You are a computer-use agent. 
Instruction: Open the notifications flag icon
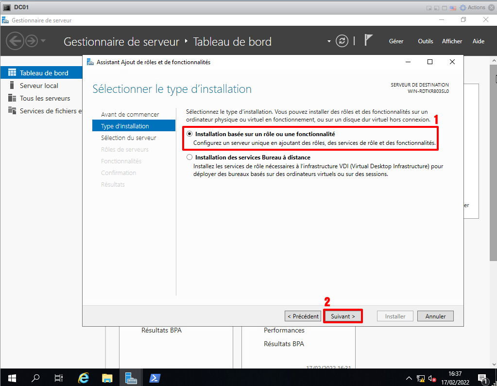[368, 41]
